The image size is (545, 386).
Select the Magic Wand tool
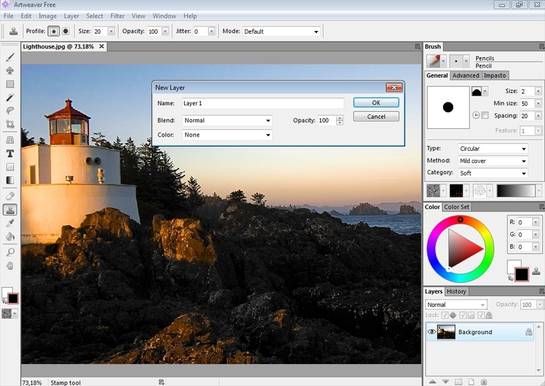(10, 97)
